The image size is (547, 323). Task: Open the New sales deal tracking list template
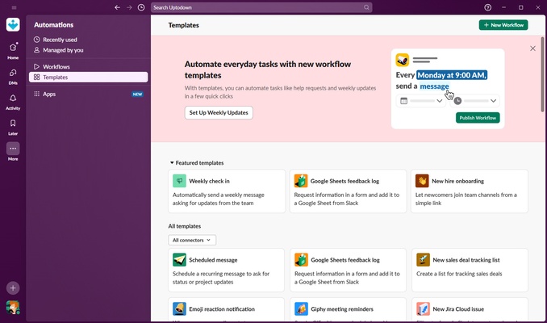[x=470, y=270]
